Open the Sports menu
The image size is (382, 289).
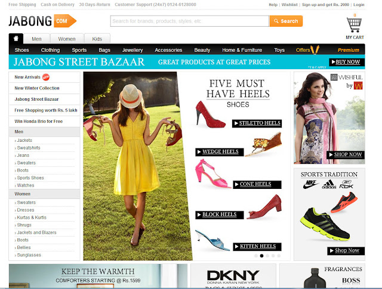(79, 50)
